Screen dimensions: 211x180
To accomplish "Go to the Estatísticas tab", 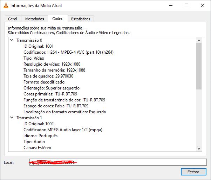I will [x=81, y=19].
